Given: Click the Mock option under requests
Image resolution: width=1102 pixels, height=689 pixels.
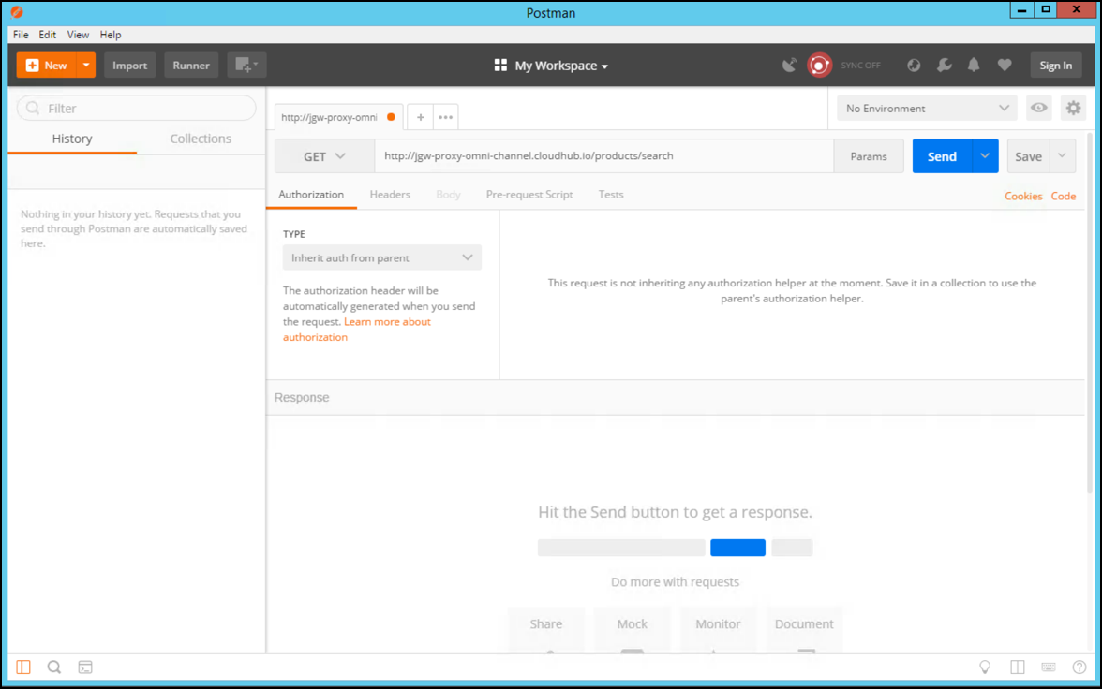Looking at the screenshot, I should pyautogui.click(x=632, y=630).
